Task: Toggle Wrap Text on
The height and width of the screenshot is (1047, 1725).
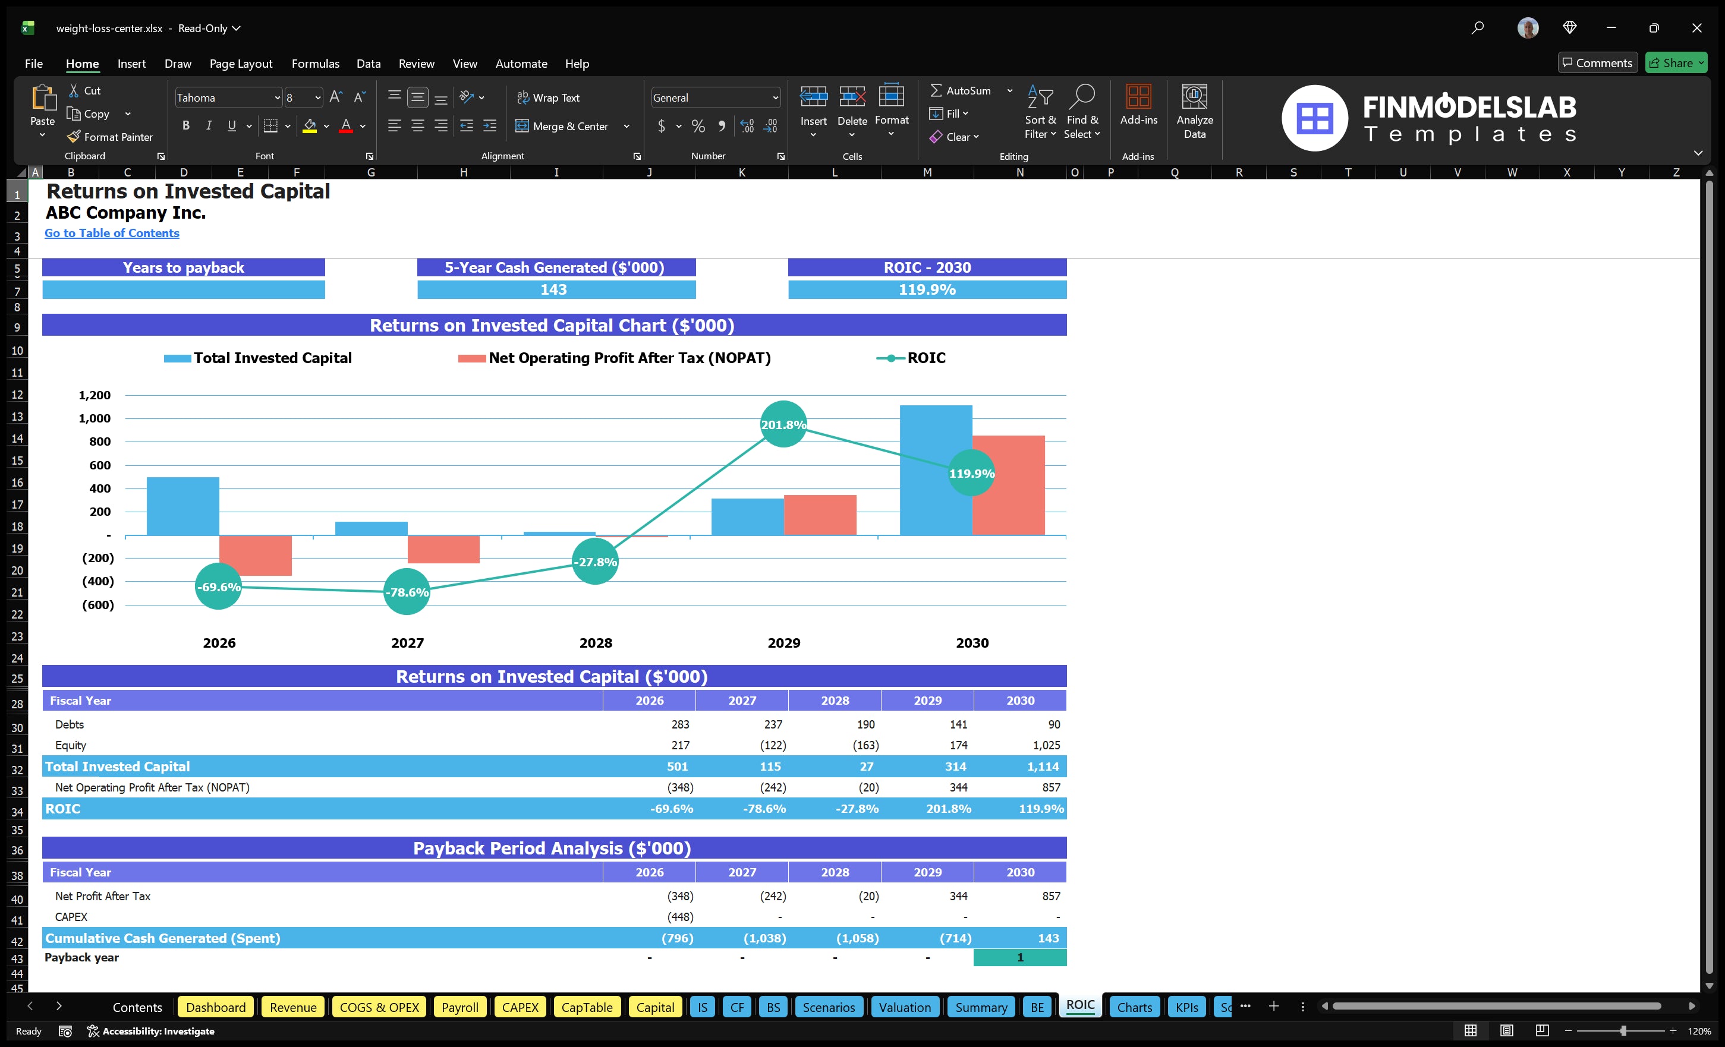Action: pos(549,97)
